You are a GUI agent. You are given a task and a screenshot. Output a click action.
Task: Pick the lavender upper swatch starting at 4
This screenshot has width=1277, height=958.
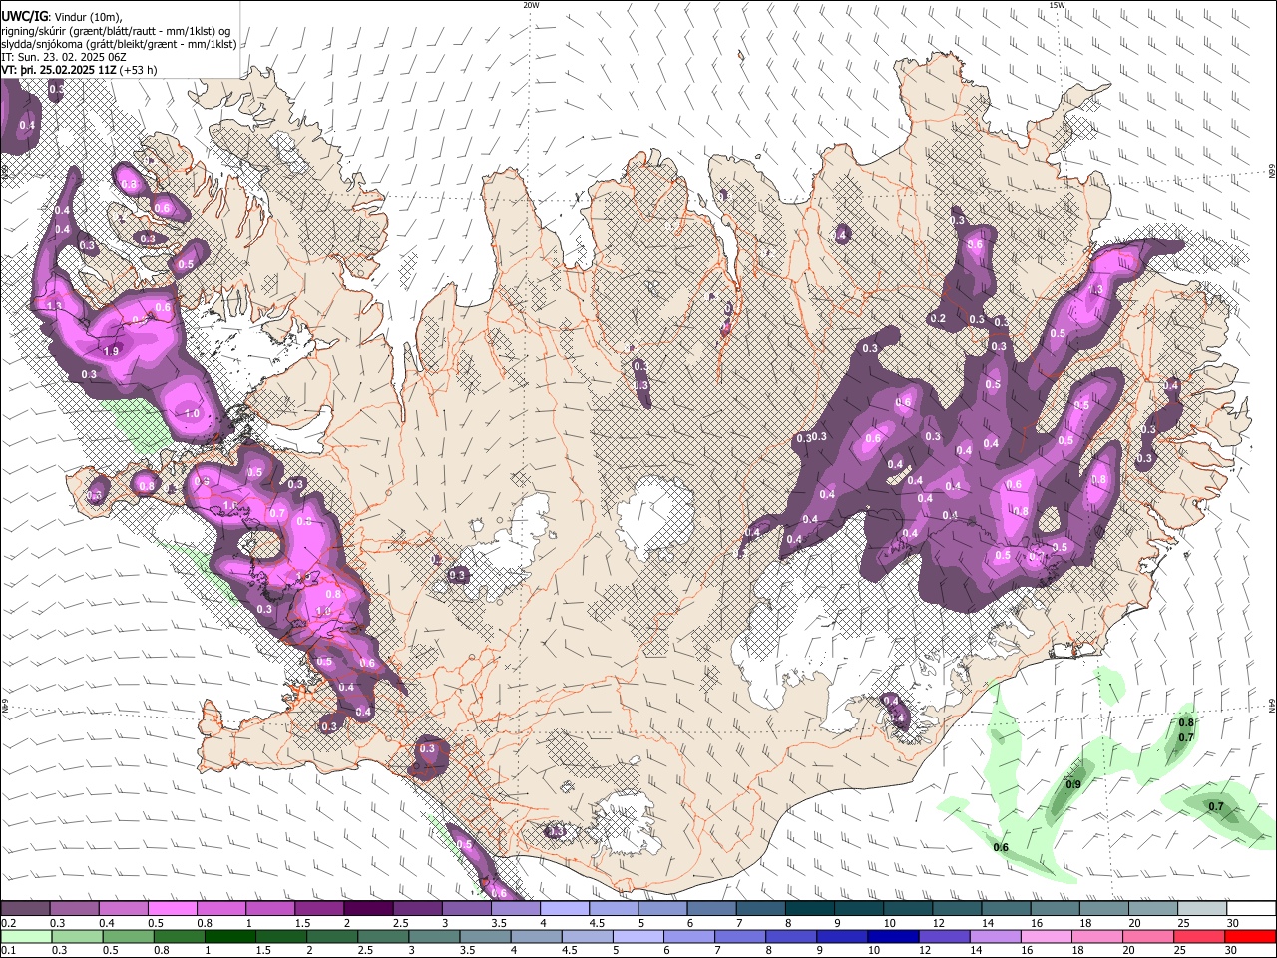[x=565, y=909]
